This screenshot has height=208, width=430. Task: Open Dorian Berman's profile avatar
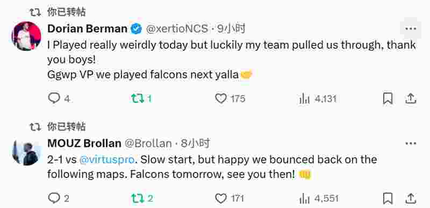(x=26, y=36)
